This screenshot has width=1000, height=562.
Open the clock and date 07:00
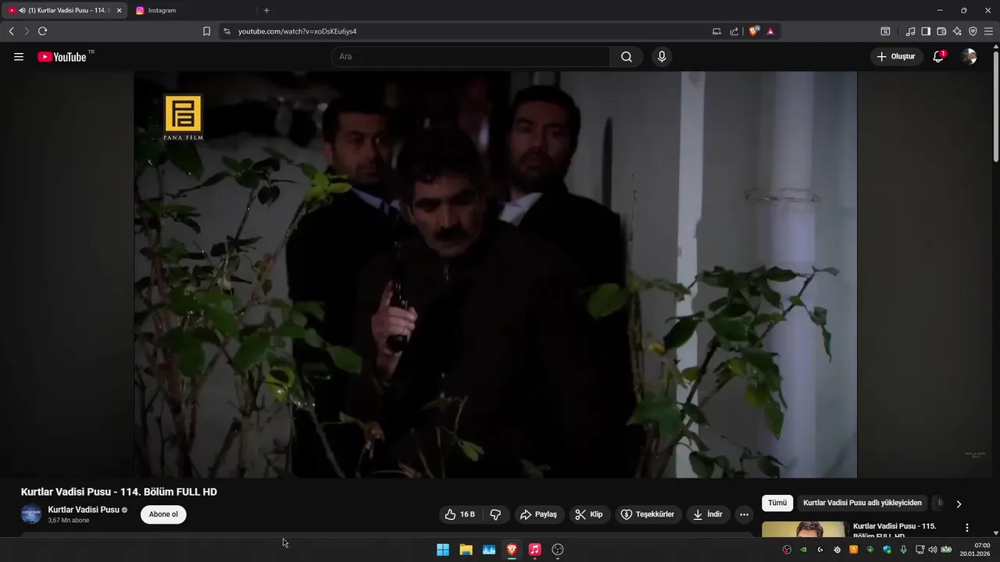tap(977, 550)
